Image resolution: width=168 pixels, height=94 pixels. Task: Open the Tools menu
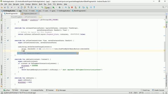(x=50, y=4)
